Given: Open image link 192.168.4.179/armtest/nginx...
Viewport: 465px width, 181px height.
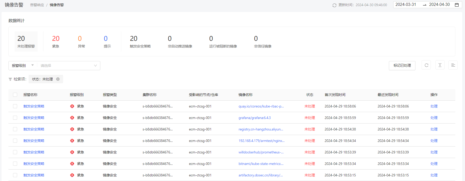Looking at the screenshot, I should 261,141.
